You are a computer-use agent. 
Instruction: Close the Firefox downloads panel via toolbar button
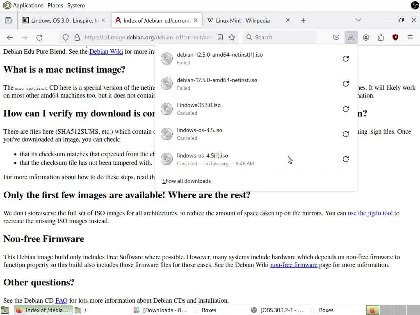click(351, 37)
